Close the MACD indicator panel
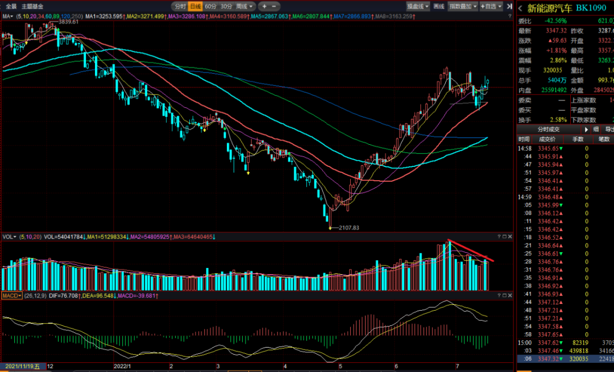 tap(510, 296)
